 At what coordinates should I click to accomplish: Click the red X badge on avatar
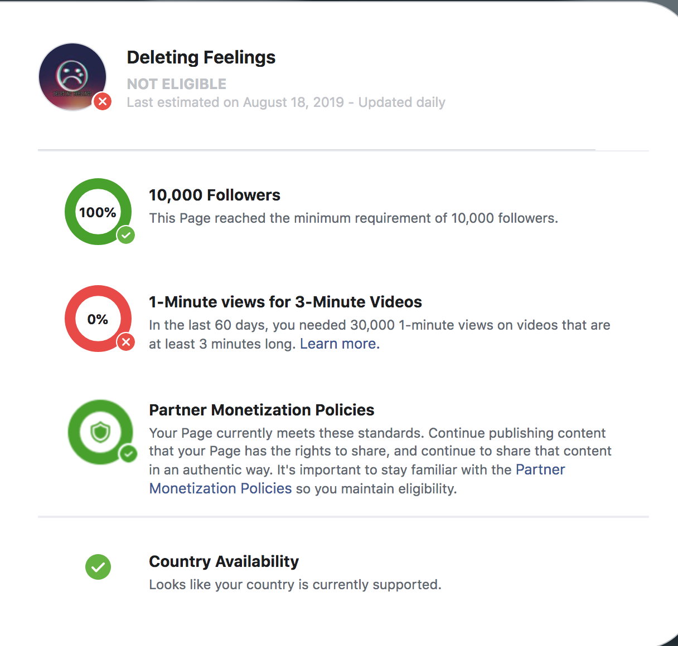tap(103, 102)
